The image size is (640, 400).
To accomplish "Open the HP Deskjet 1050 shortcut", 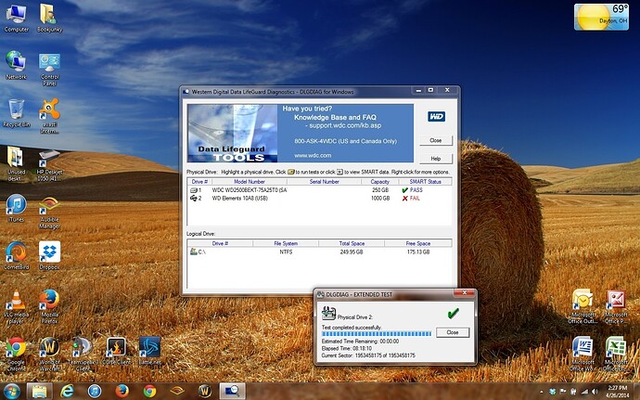I will [49, 164].
